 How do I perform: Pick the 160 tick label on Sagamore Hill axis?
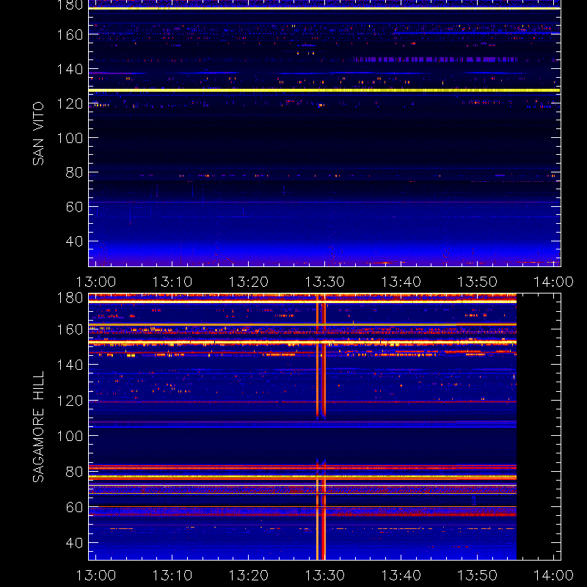[70, 329]
